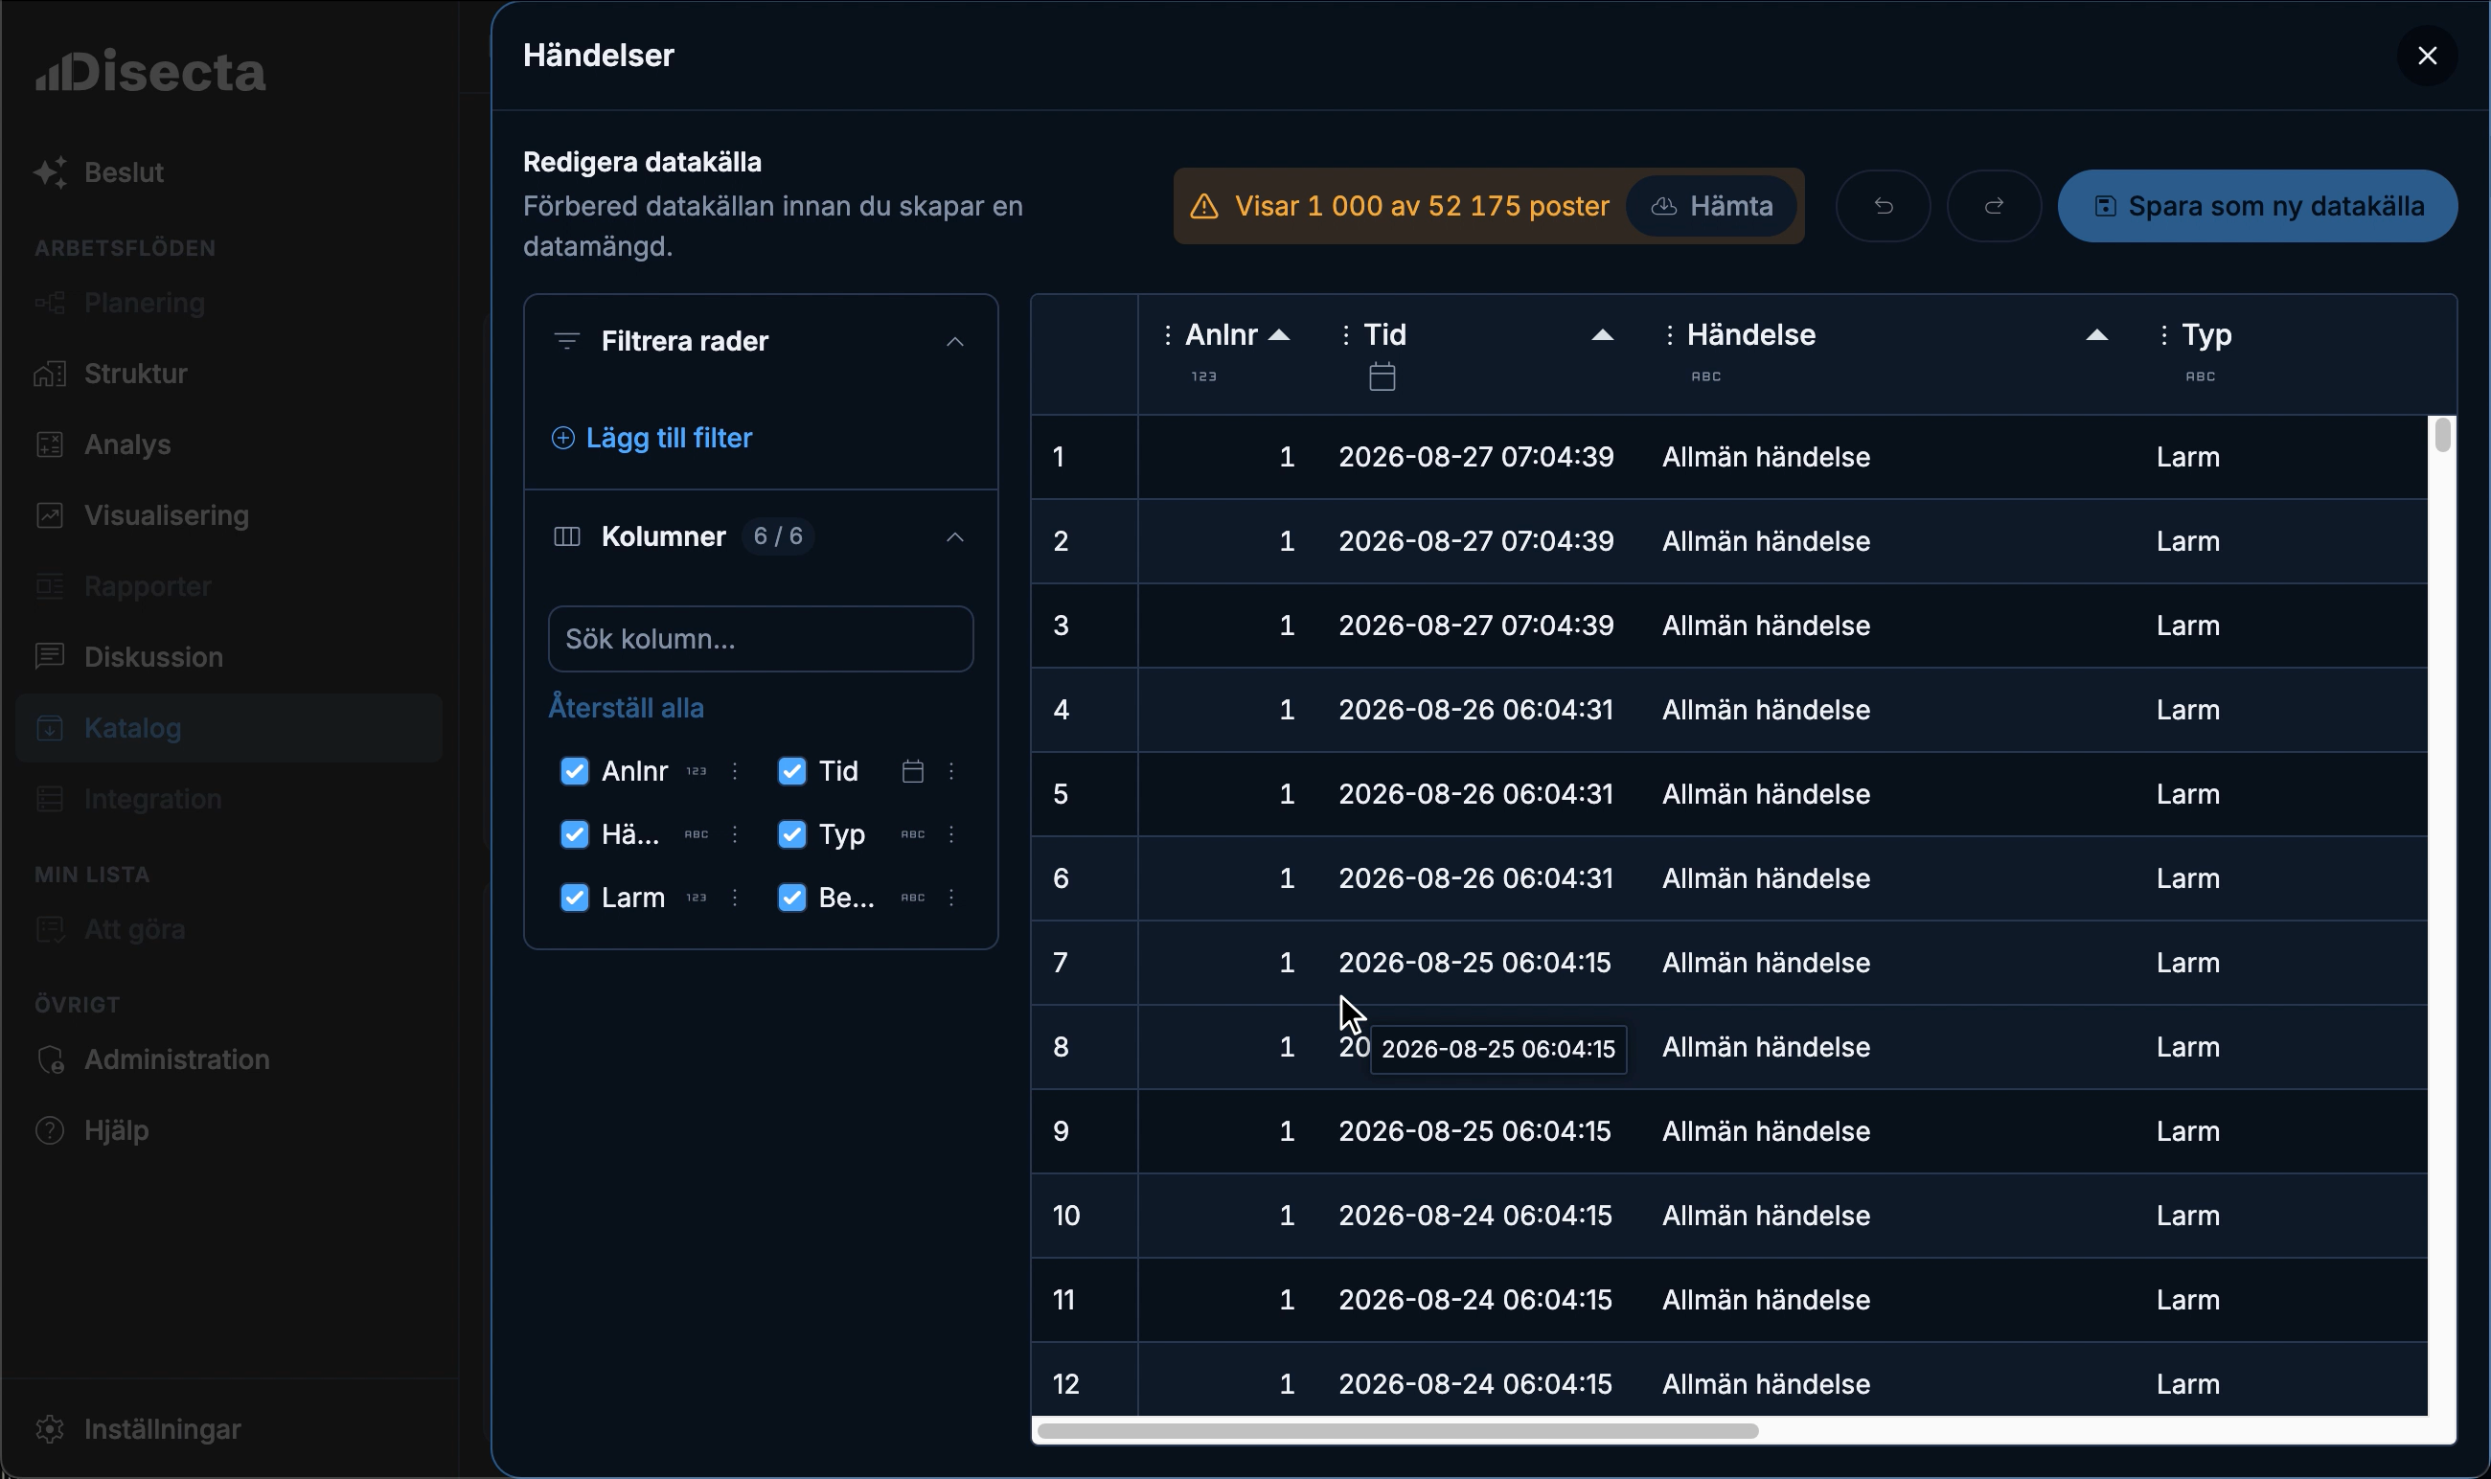Open options dots for Larm in column list

pos(735,898)
